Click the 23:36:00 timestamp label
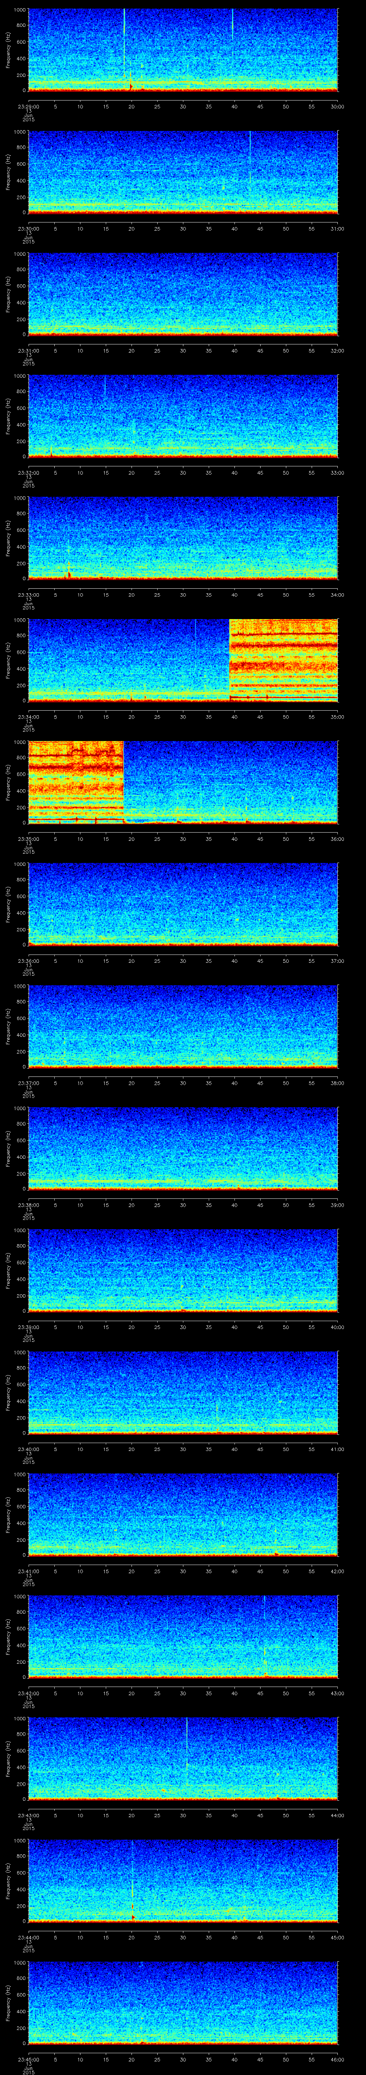The image size is (366, 2075). [28, 960]
